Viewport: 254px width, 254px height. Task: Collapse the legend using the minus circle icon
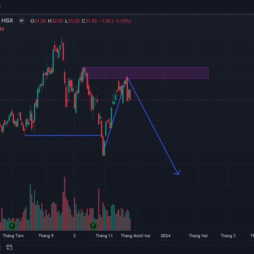click(x=22, y=21)
